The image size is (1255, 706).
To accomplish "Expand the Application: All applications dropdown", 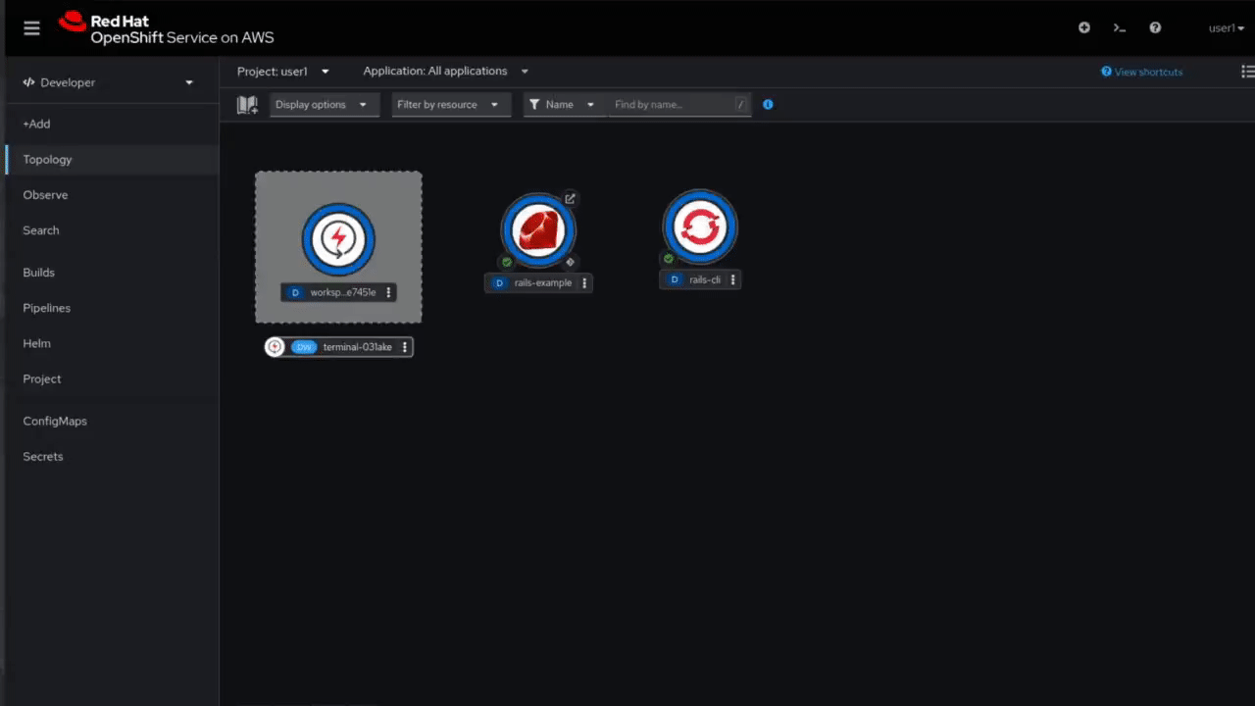I will 444,71.
